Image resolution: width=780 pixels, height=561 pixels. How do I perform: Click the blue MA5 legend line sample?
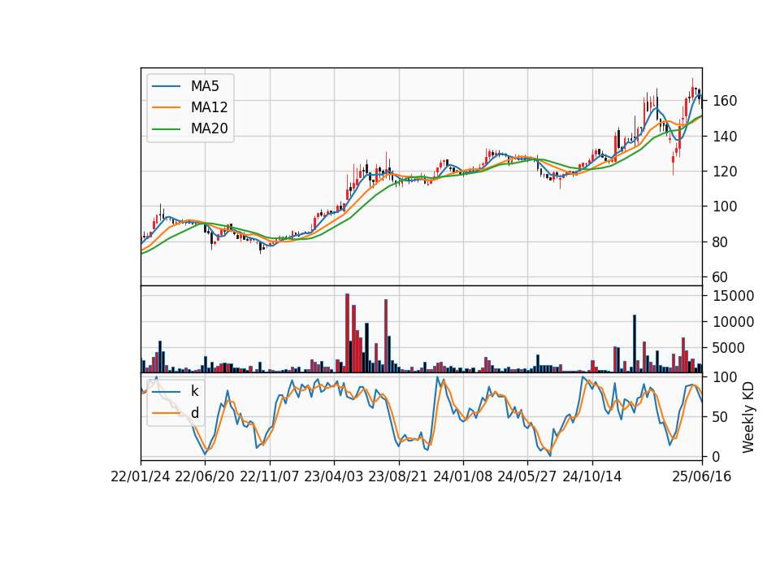[166, 86]
